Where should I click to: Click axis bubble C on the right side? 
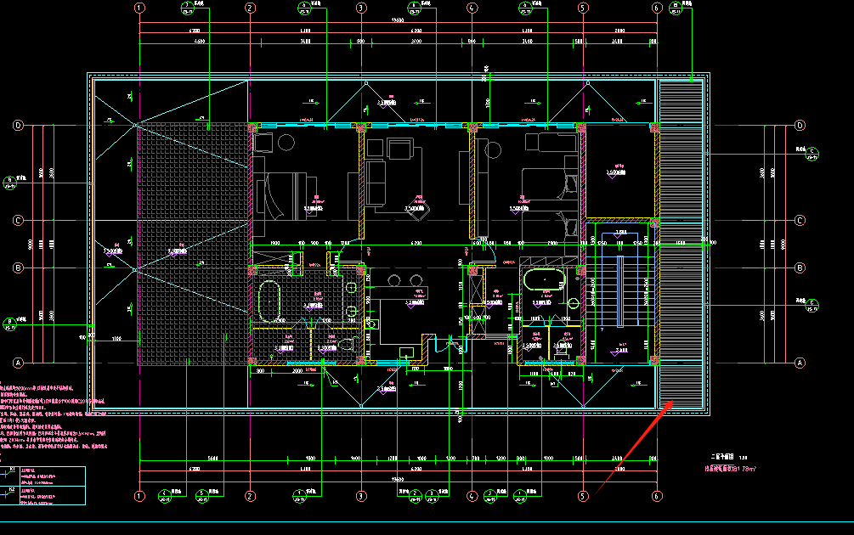800,221
